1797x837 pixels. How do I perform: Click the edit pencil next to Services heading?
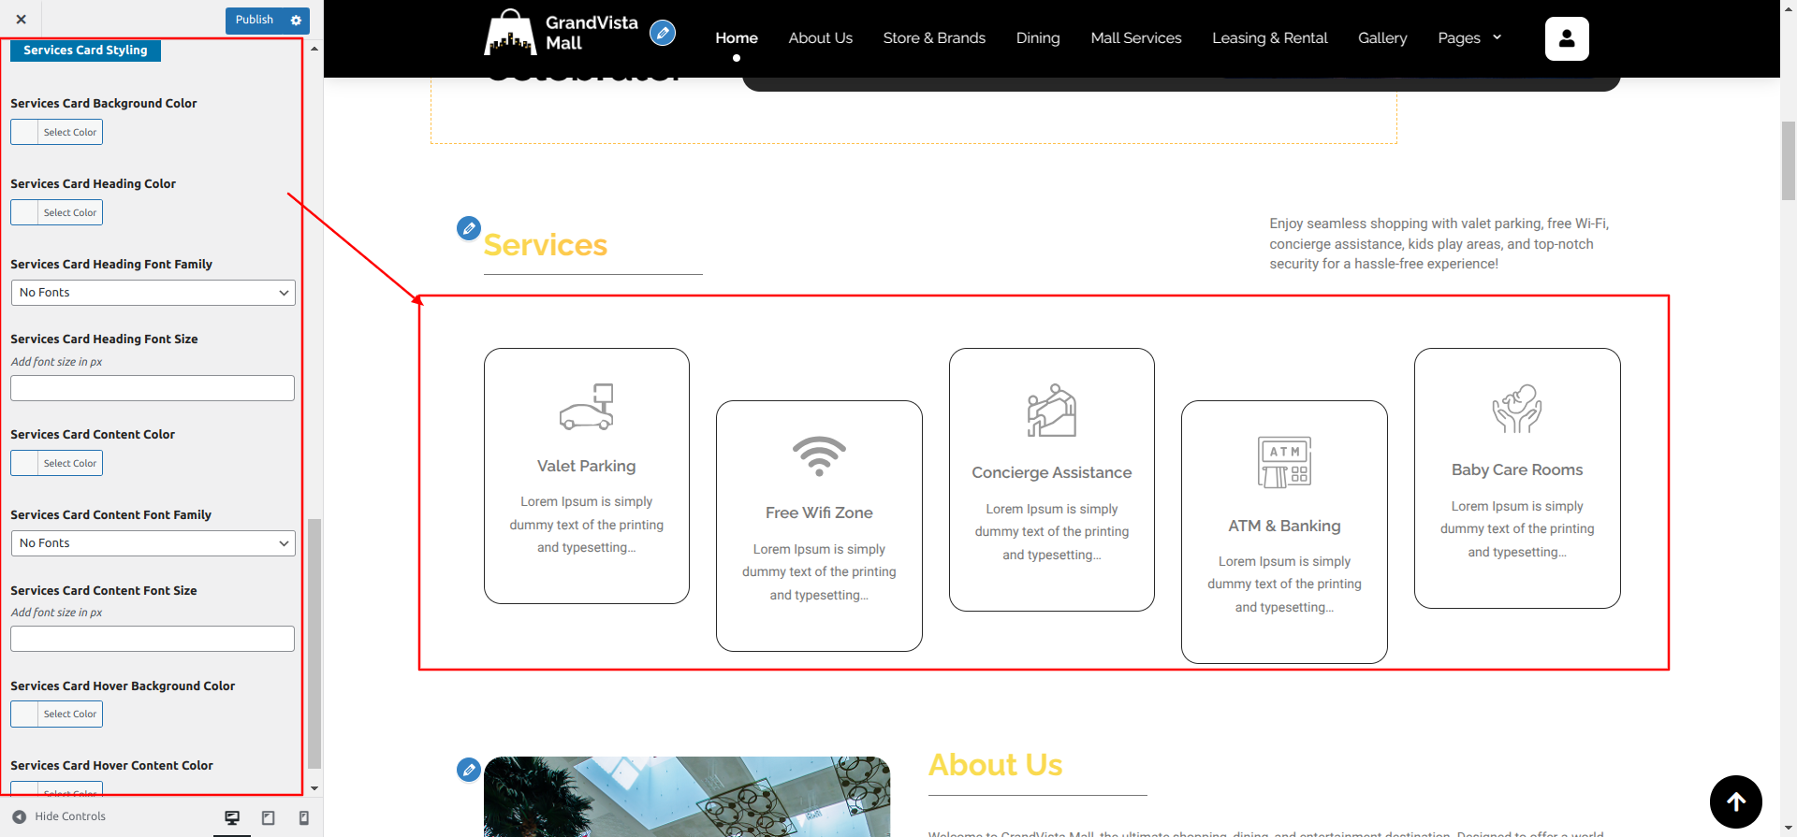[x=469, y=228]
